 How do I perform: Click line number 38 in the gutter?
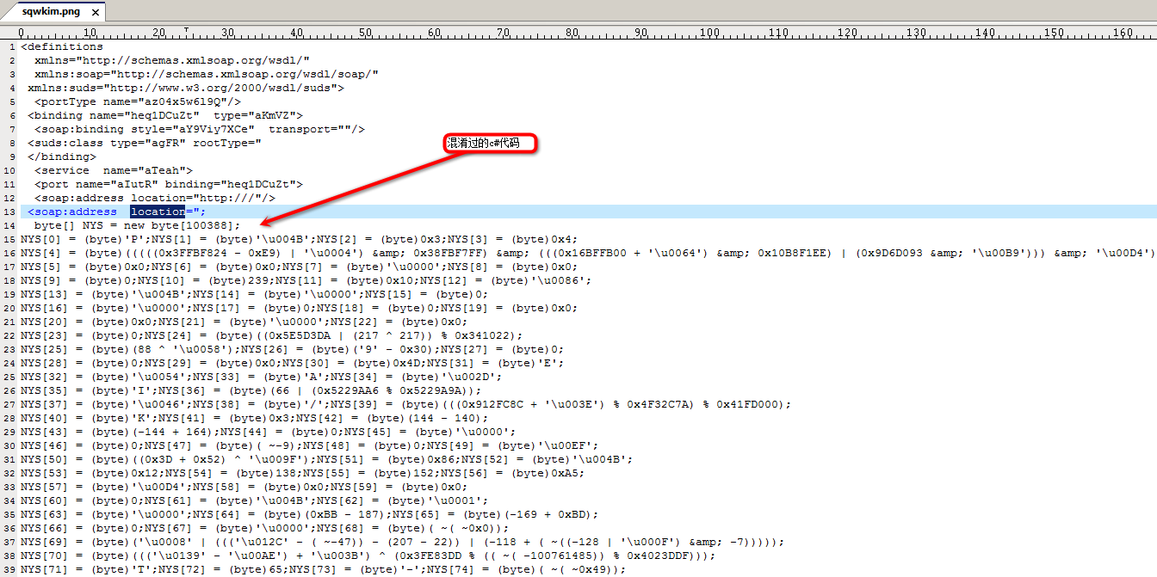pyautogui.click(x=9, y=556)
